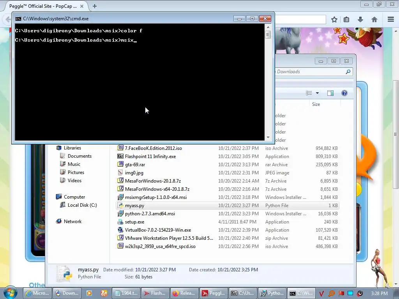Change the Explorer view icon

pyautogui.click(x=309, y=93)
